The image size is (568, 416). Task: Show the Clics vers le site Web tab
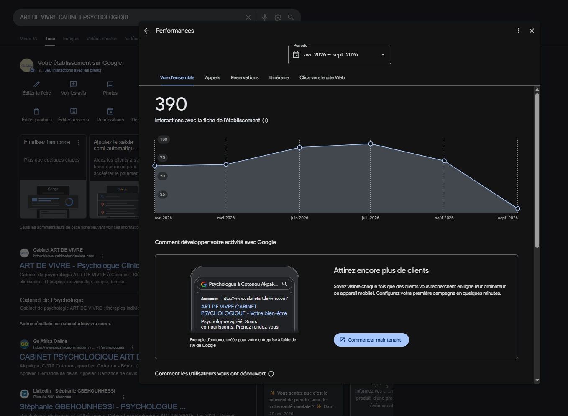point(322,77)
